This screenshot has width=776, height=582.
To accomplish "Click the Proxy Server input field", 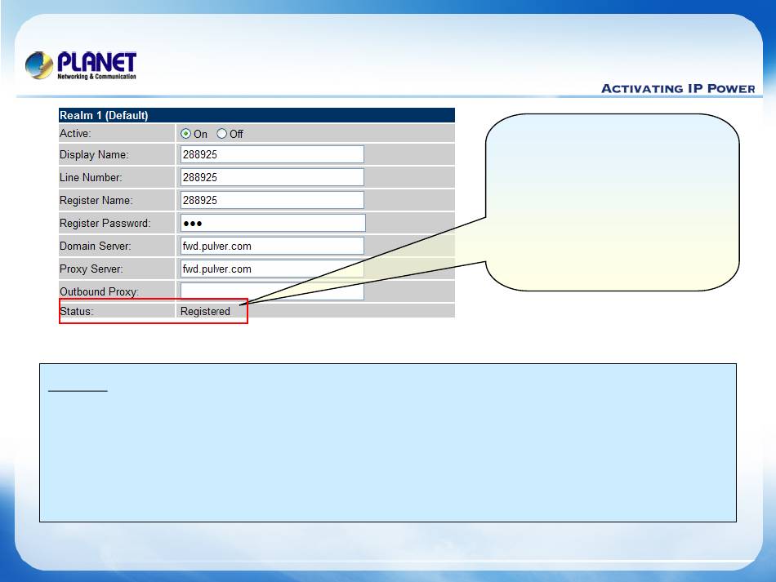I will coord(270,269).
